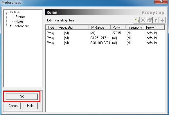Click the New Rule toolbar icon
Image resolution: width=169 pixels, height=115 pixels.
(x=137, y=20)
